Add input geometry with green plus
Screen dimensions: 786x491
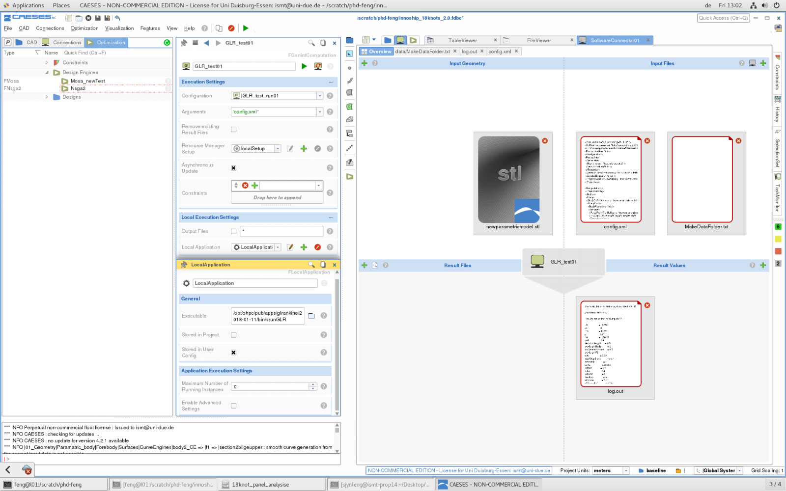pos(365,63)
